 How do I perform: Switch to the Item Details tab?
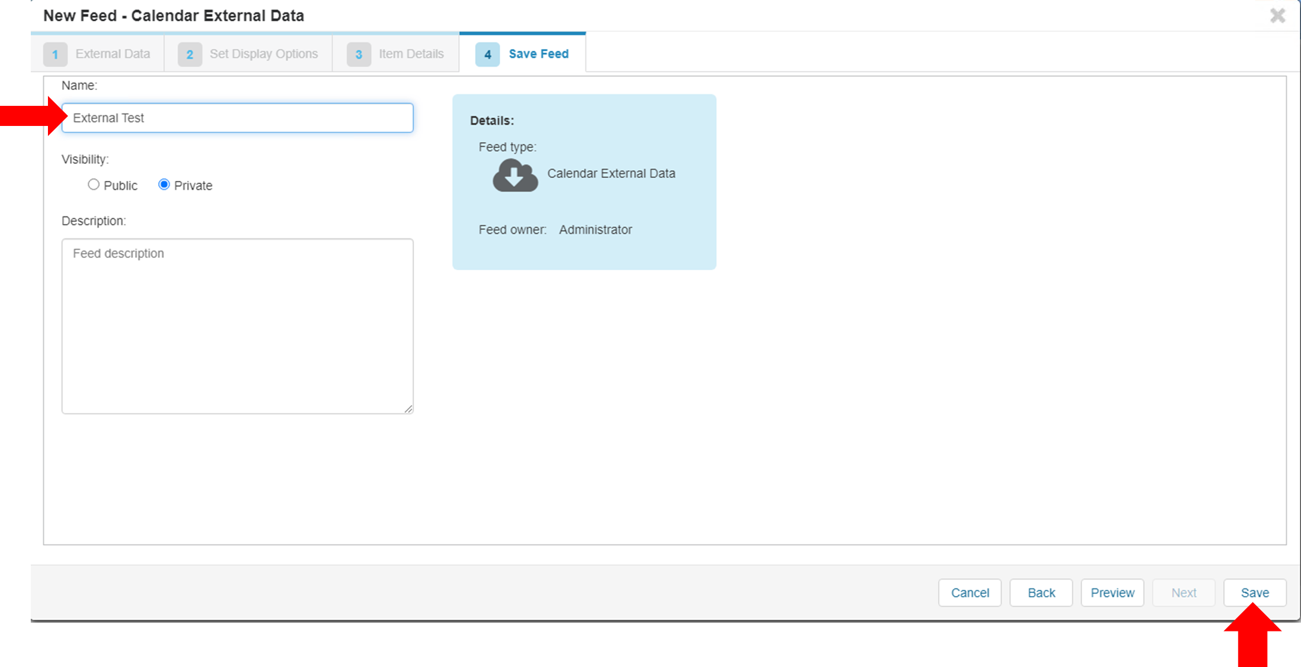pos(411,54)
